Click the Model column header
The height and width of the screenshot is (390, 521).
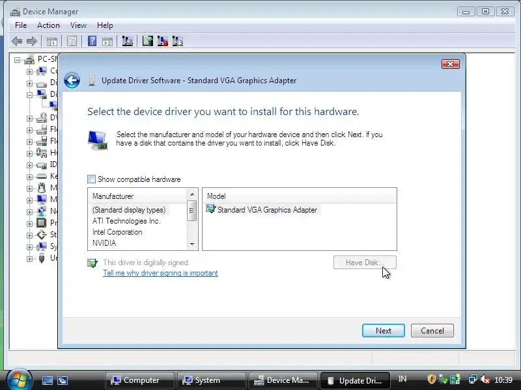[300, 196]
